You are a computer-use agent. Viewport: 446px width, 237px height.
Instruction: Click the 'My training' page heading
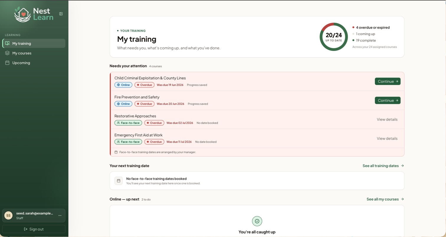pyautogui.click(x=137, y=39)
